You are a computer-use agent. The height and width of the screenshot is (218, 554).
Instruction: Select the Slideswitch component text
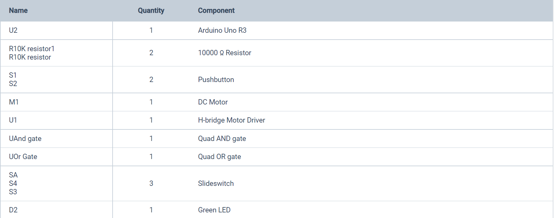pyautogui.click(x=216, y=183)
